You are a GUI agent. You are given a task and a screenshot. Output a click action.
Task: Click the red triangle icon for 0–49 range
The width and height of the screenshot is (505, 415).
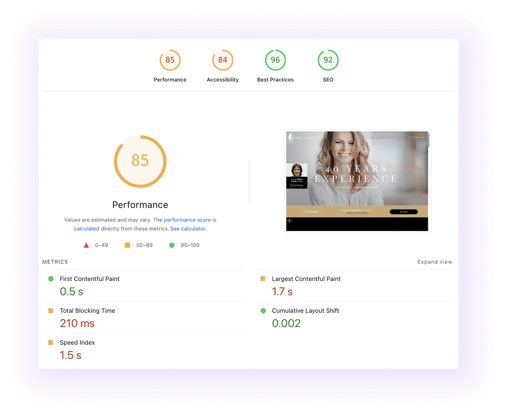pos(86,245)
